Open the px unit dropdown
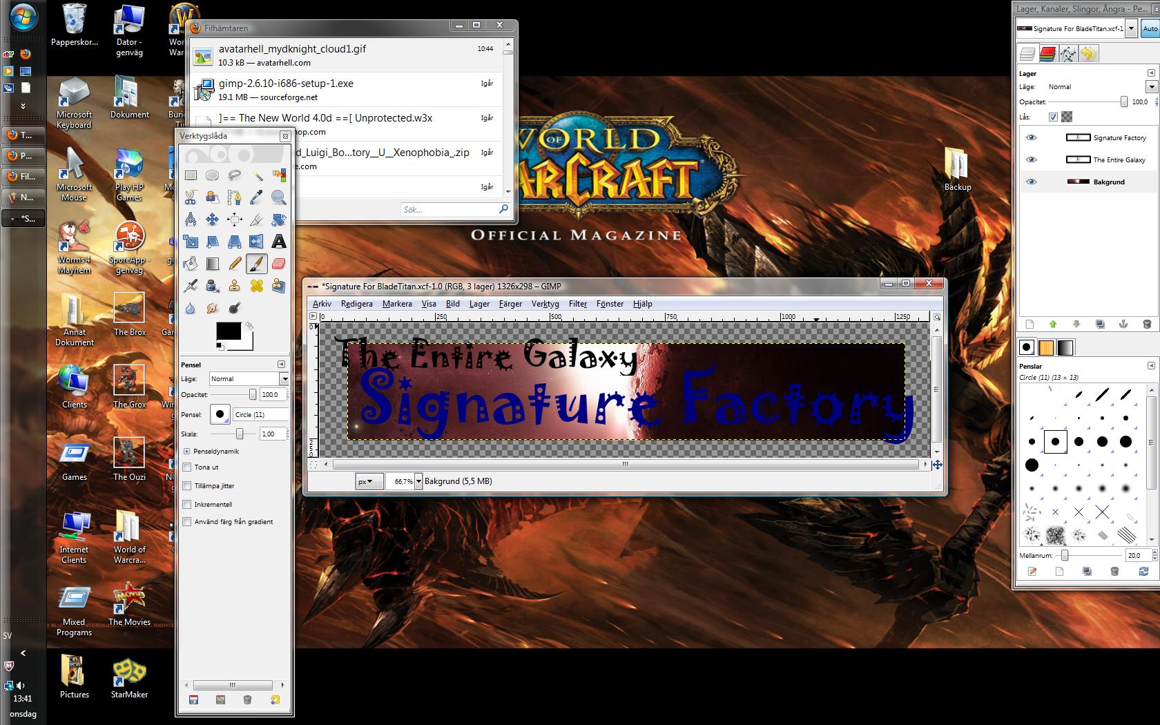 tap(369, 481)
